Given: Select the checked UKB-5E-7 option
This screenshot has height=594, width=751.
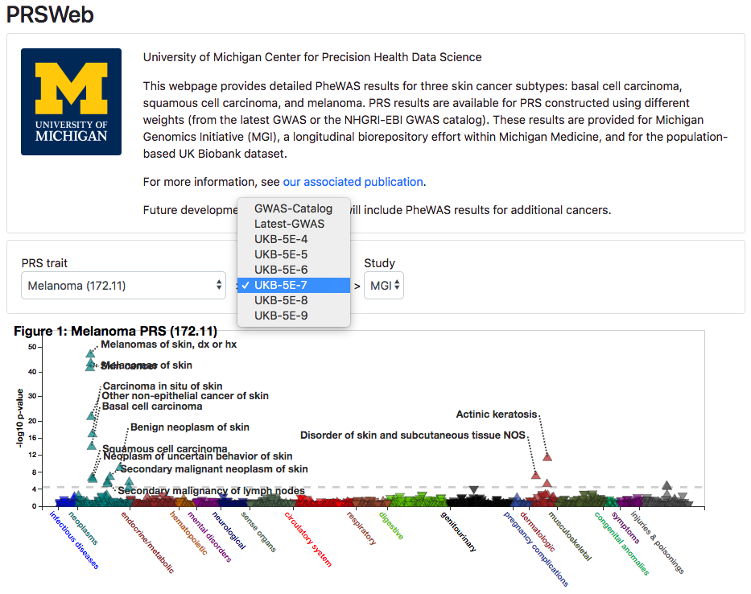Looking at the screenshot, I should (x=281, y=285).
